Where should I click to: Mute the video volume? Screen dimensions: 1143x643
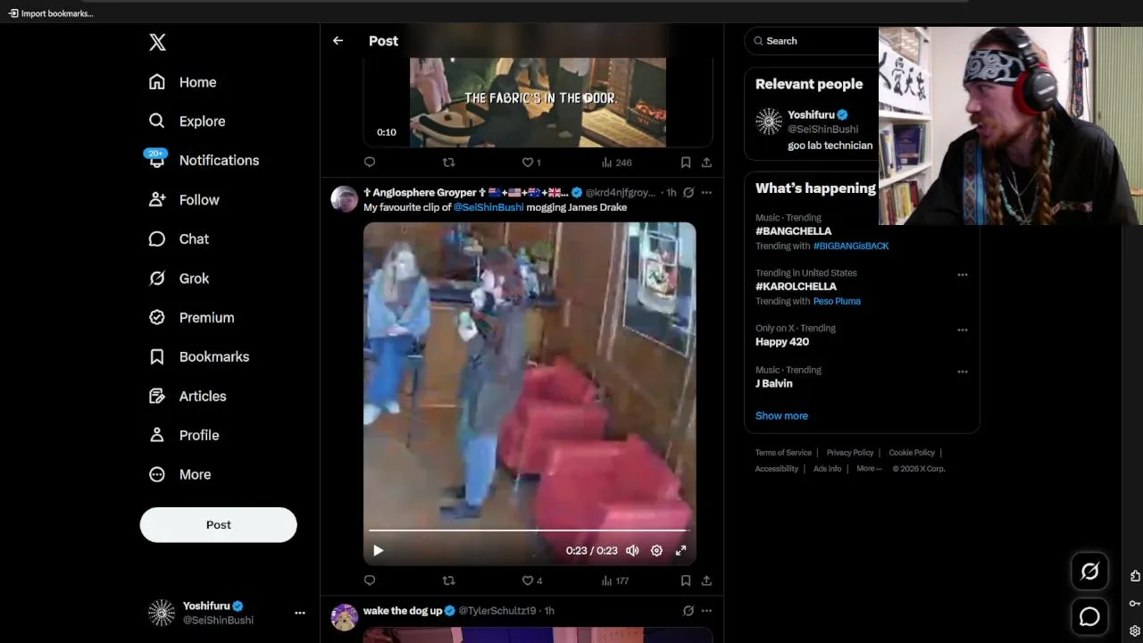[x=632, y=551]
